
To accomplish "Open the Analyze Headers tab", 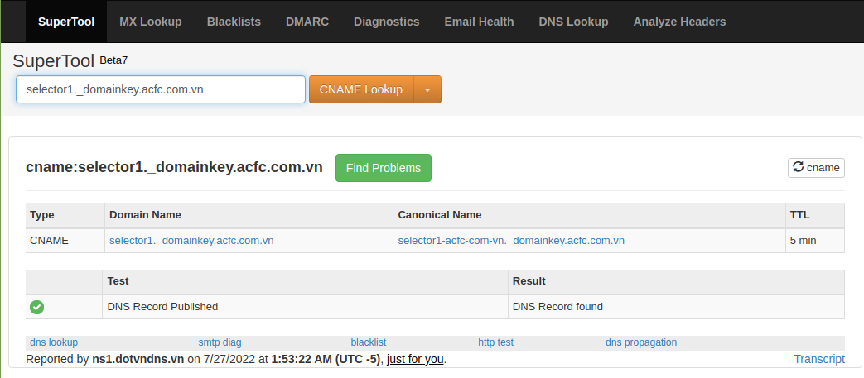I will [679, 22].
